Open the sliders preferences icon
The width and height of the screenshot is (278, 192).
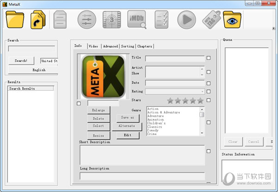coord(87,19)
